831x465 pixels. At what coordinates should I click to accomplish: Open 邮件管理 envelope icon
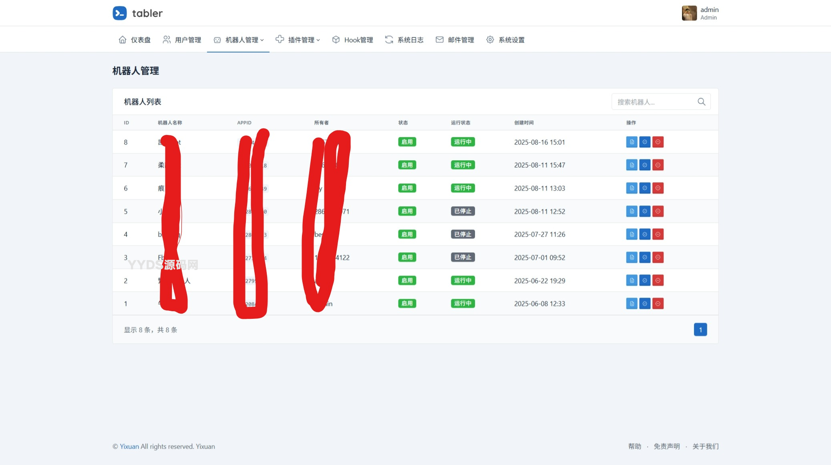point(439,39)
